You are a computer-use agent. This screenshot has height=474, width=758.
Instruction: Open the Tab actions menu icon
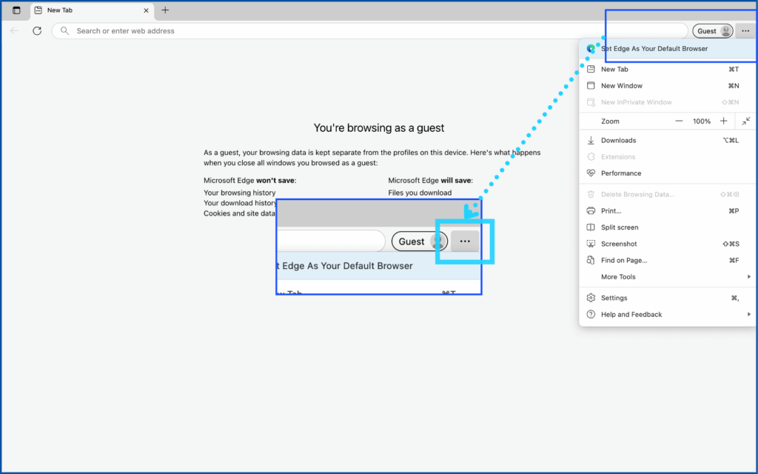[16, 10]
